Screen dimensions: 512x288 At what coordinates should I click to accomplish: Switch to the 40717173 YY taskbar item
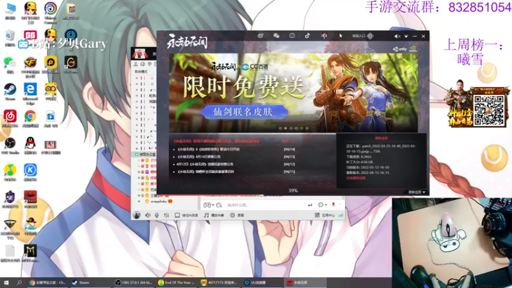[219, 282]
